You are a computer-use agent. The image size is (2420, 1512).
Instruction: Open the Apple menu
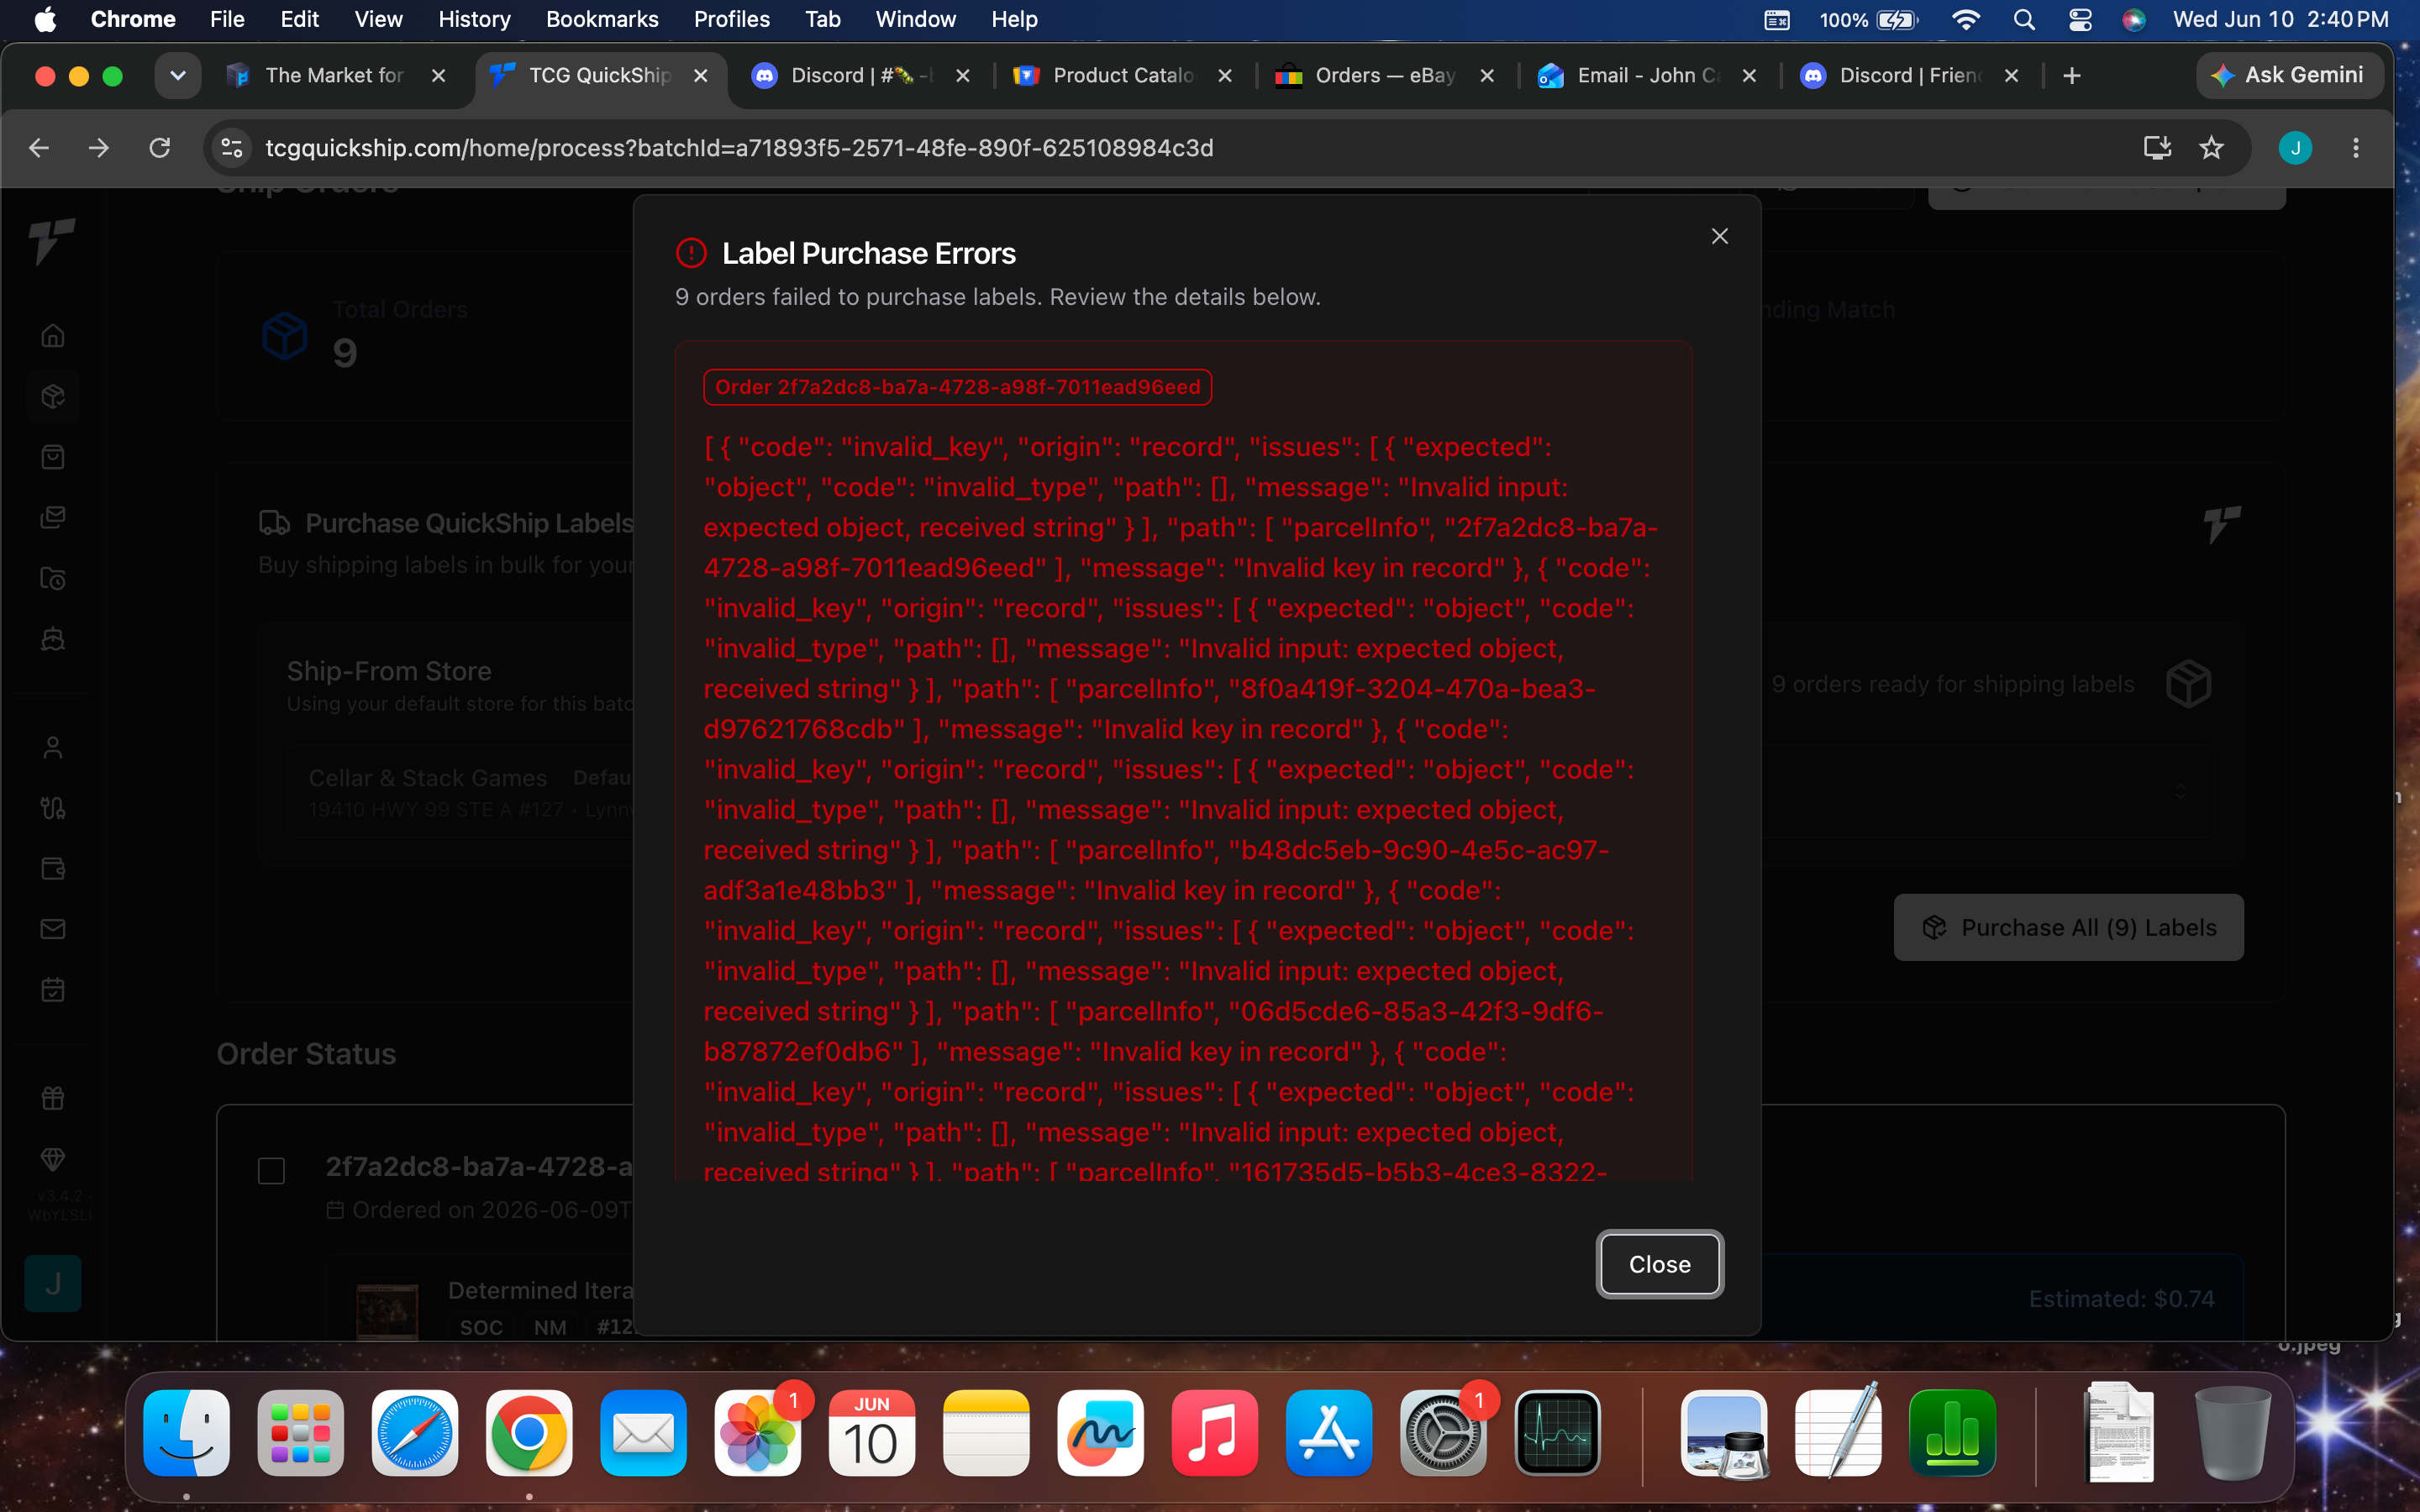pos(46,19)
